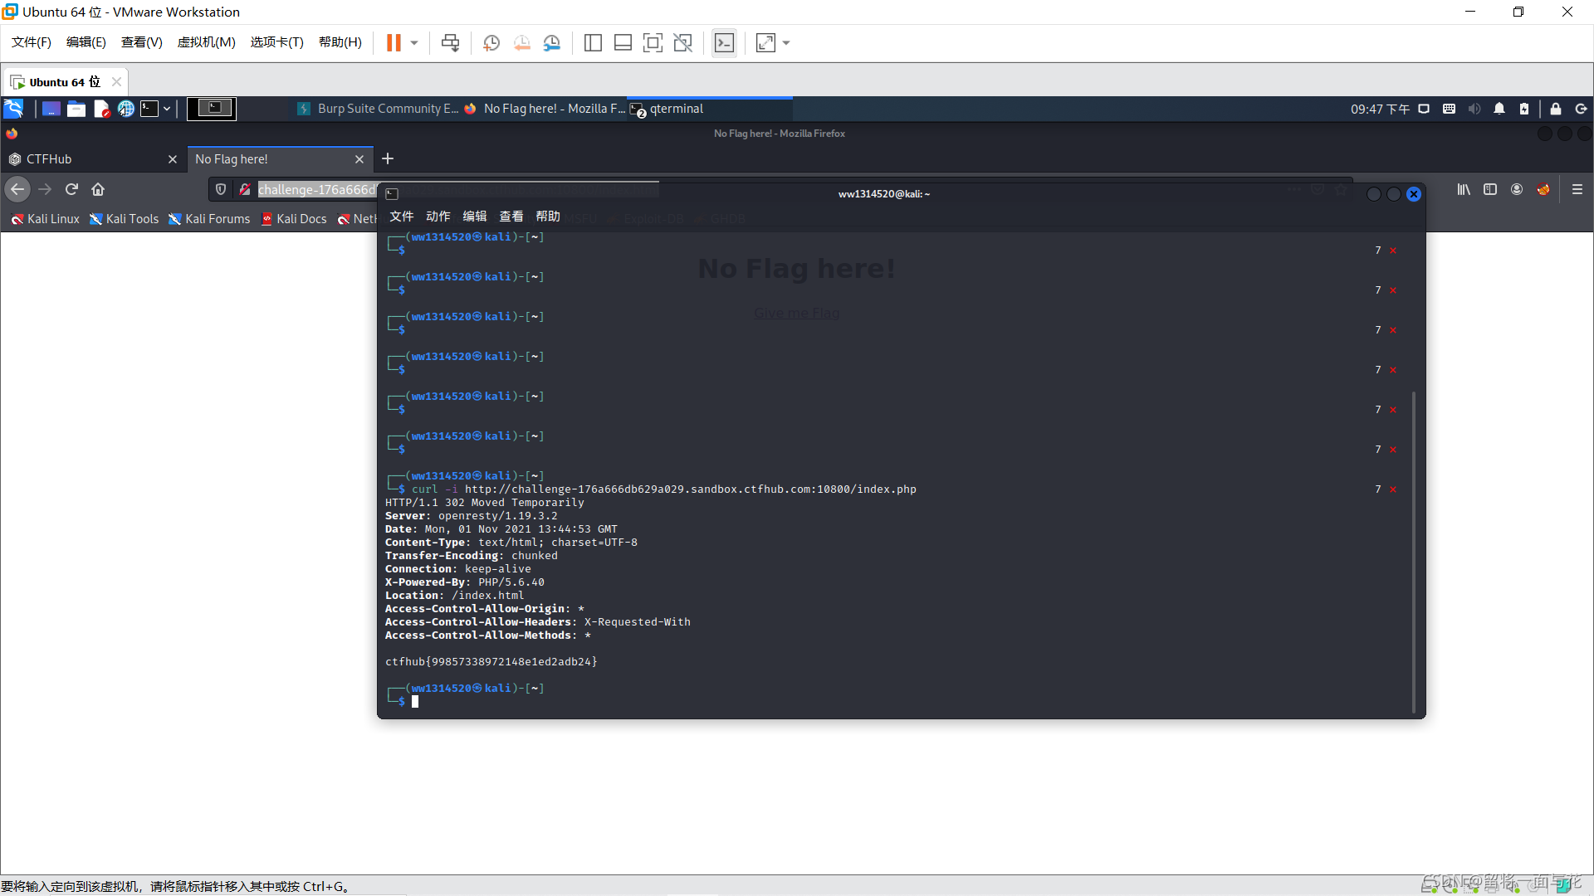Open a new Firefox tab
Viewport: 1594px width, 896px height.
pyautogui.click(x=388, y=158)
